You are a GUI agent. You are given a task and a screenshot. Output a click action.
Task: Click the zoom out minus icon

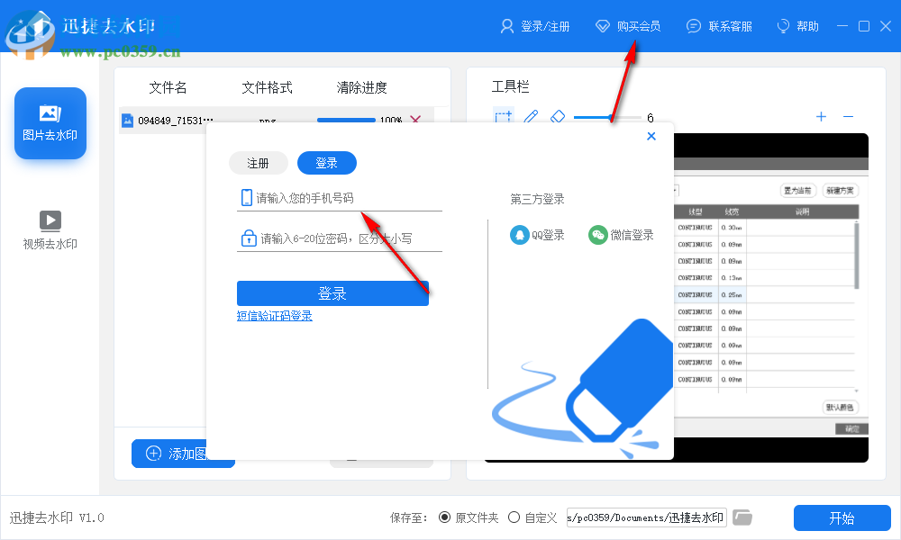coord(848,117)
